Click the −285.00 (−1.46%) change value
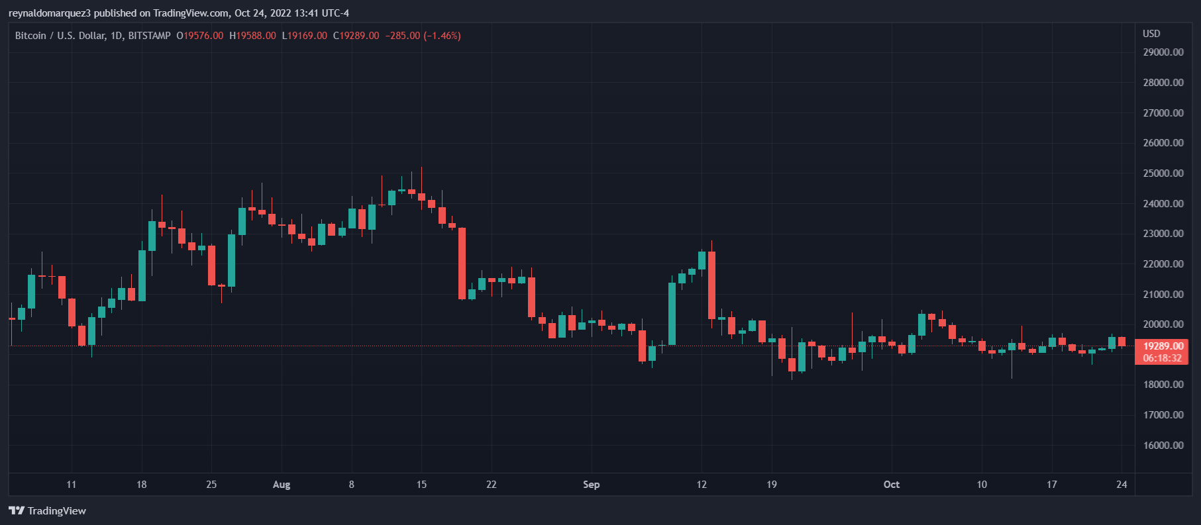 point(423,36)
